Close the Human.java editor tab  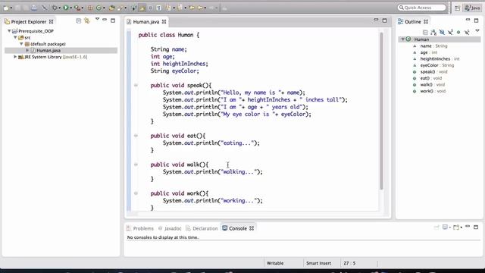(164, 22)
